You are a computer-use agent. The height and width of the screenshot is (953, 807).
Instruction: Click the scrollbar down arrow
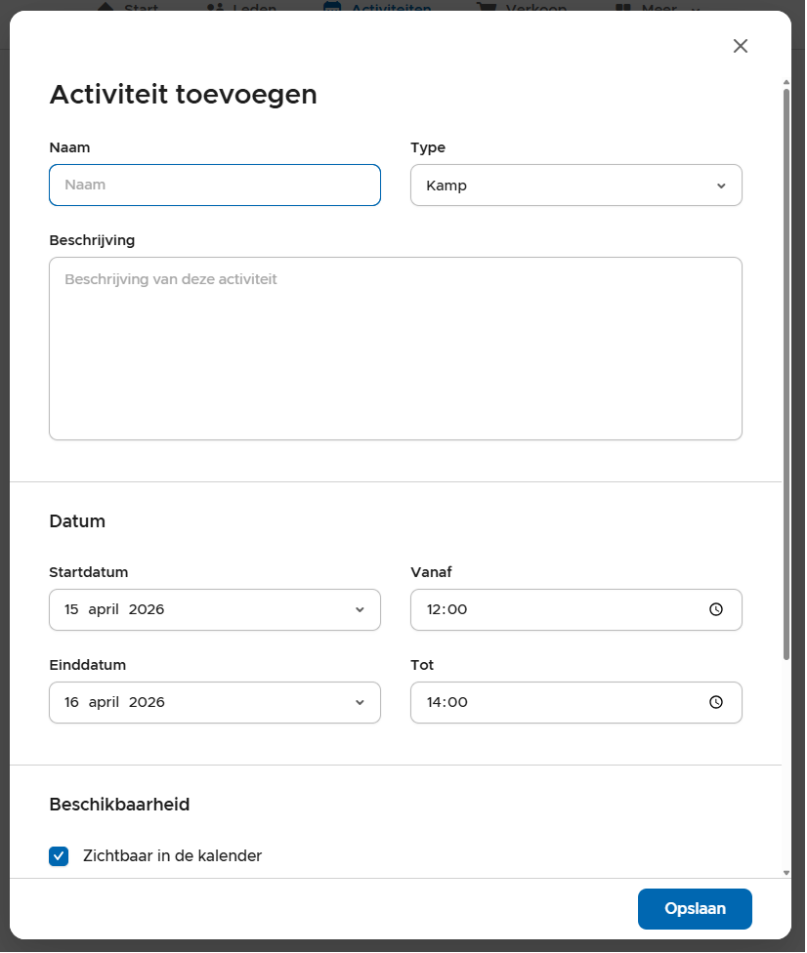coord(786,871)
